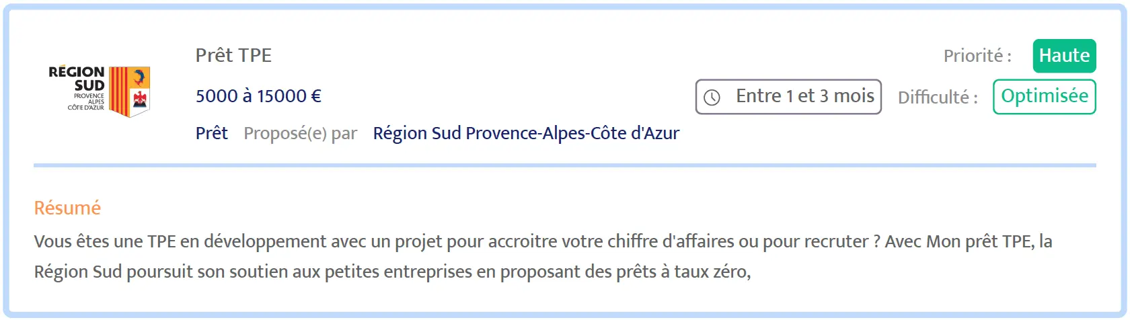Click the Optimisée difficulty badge
The width and height of the screenshot is (1130, 320).
1044,97
